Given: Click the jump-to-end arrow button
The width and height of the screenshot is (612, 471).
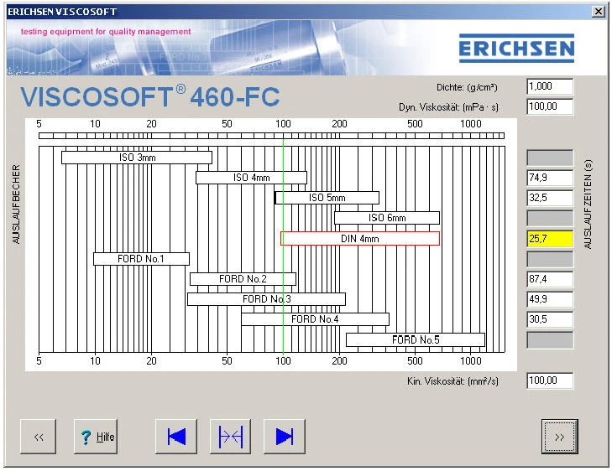Looking at the screenshot, I should click(x=284, y=437).
